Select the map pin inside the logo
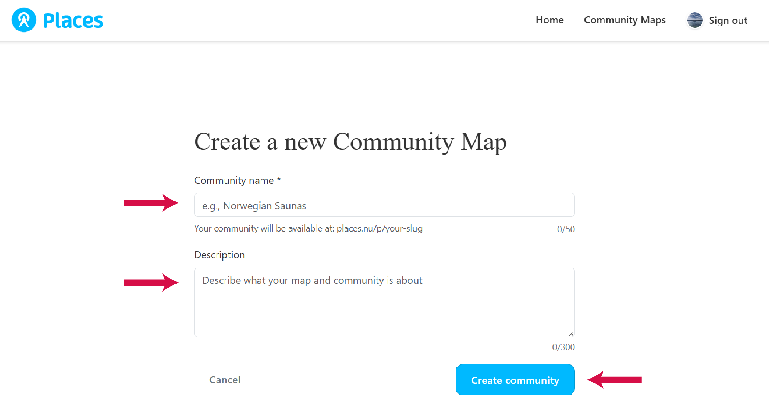769x413 pixels. tap(24, 20)
